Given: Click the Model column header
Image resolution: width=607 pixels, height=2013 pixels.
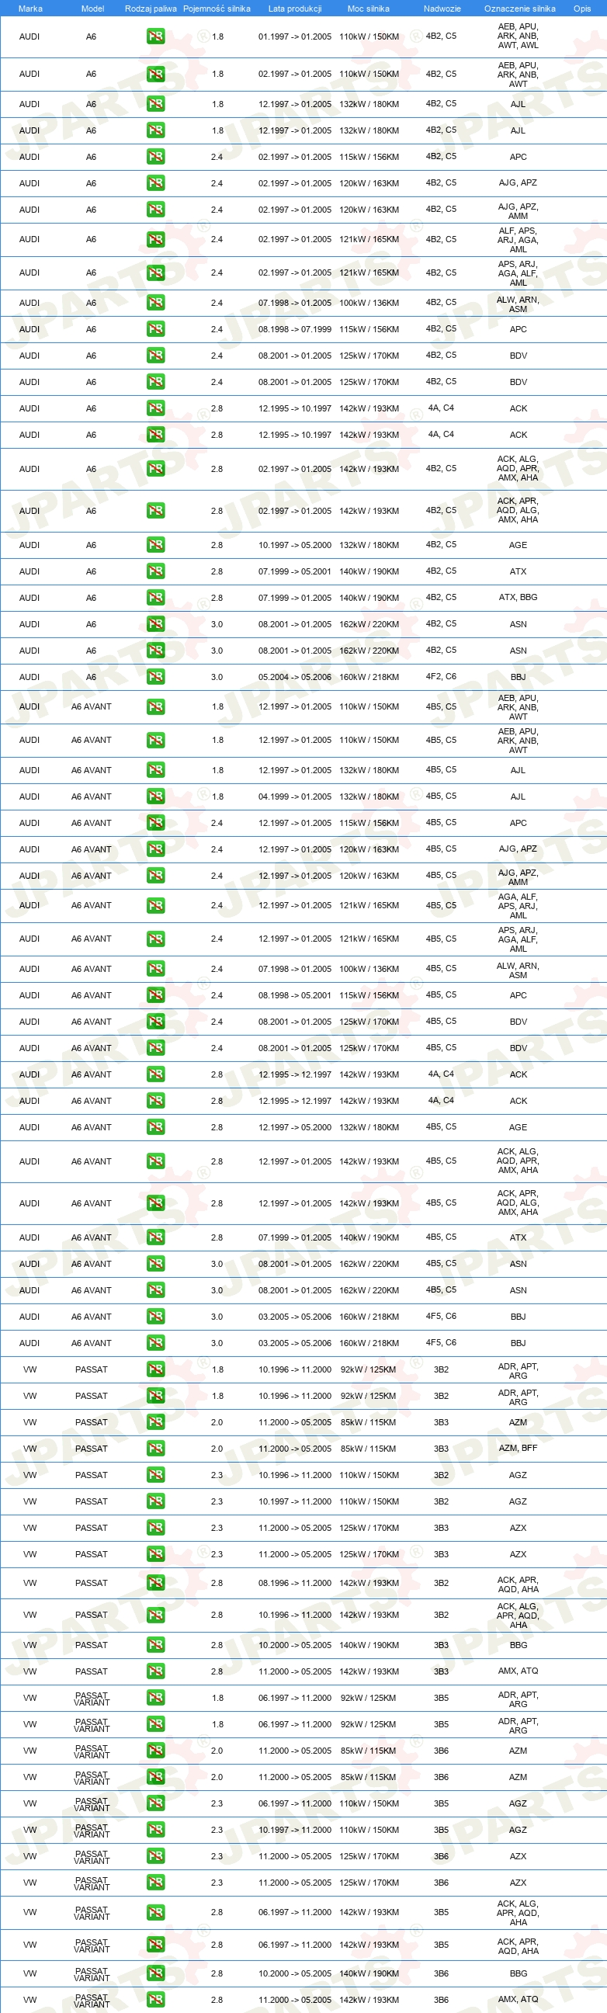Looking at the screenshot, I should (x=93, y=9).
